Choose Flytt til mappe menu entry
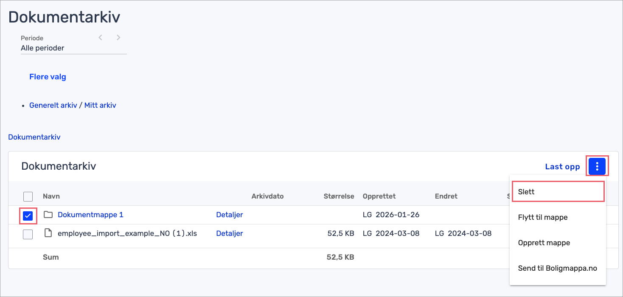Image resolution: width=623 pixels, height=297 pixels. pyautogui.click(x=558, y=217)
